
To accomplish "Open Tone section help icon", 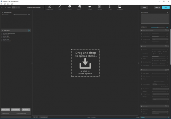I will [x=166, y=46].
